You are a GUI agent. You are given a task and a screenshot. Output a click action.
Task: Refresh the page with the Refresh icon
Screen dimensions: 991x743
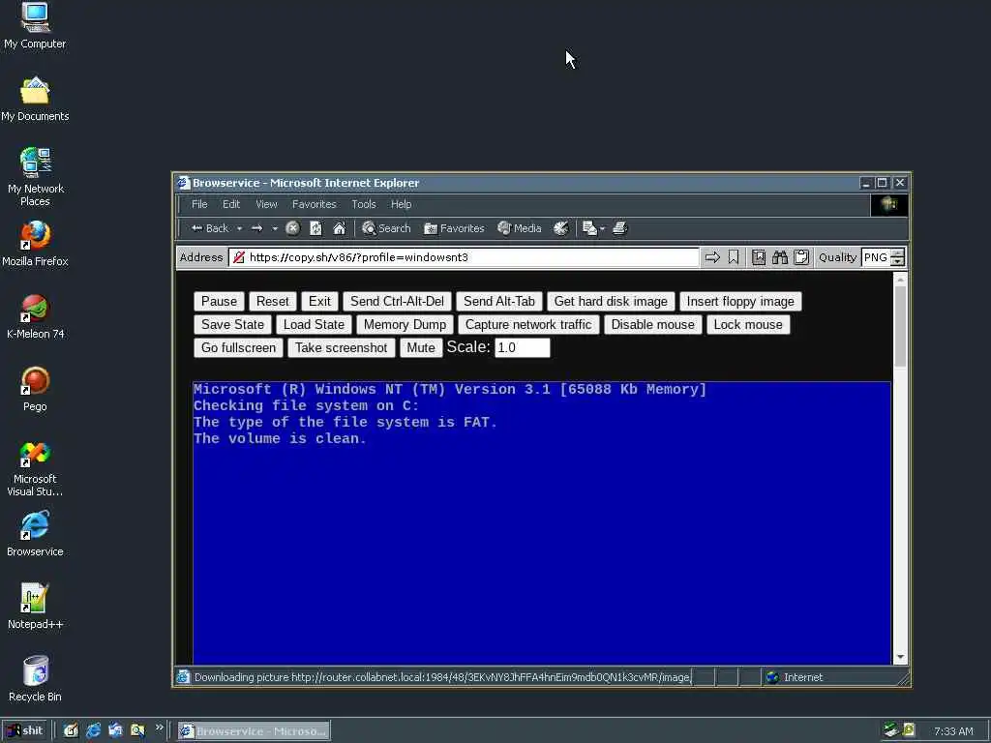[x=316, y=228]
